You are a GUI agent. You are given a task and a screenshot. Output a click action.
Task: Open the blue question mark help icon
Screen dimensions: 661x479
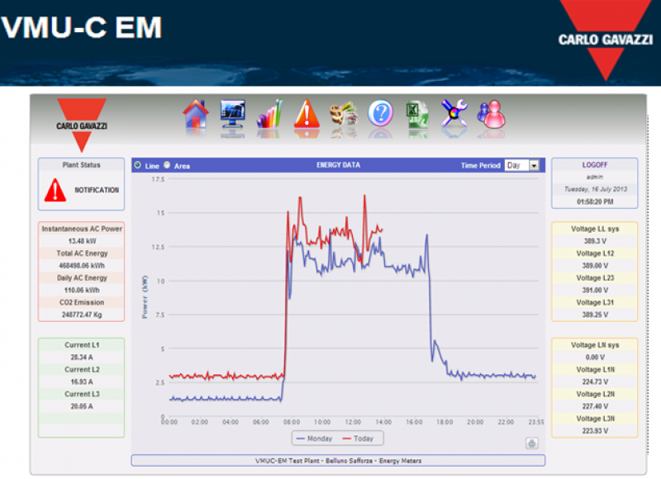[x=380, y=113]
